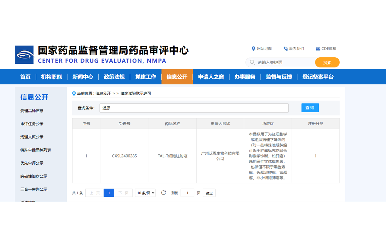The height and width of the screenshot is (244, 386).
Task: Open the 机构职能 menu
Action: point(52,77)
